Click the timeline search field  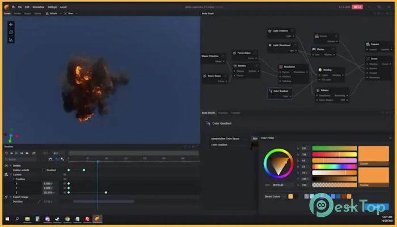[x=20, y=159]
